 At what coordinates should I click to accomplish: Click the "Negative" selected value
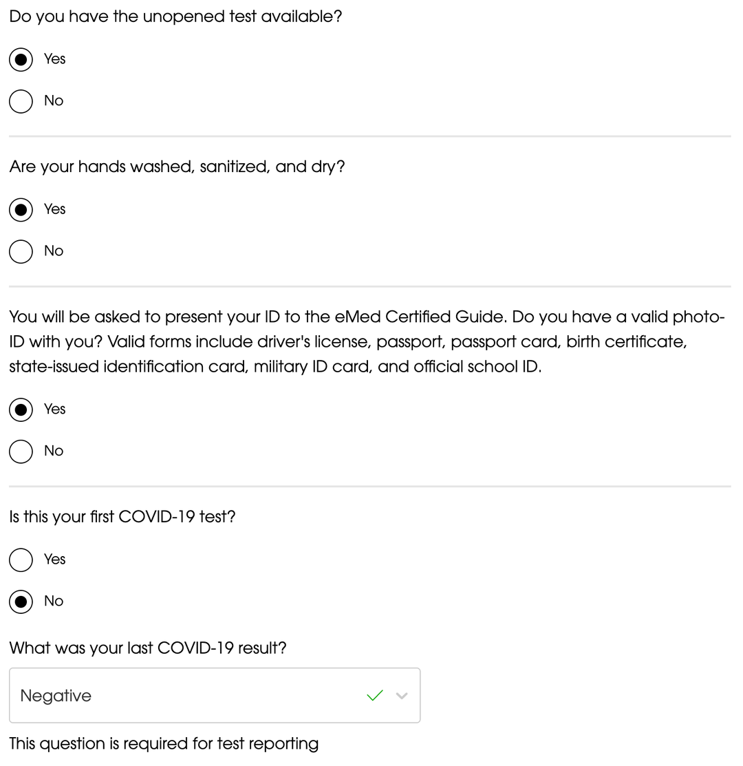[56, 696]
